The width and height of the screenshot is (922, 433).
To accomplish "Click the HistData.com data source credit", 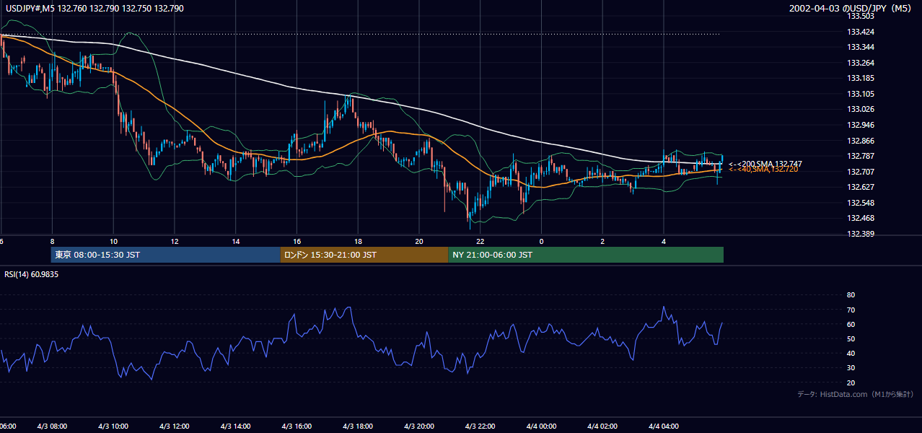I will pos(855,394).
